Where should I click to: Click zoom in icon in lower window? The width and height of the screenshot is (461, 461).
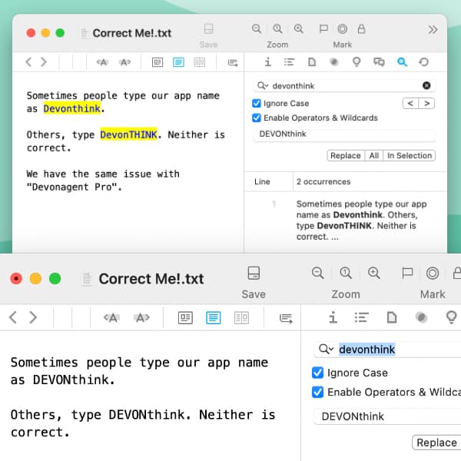(373, 273)
